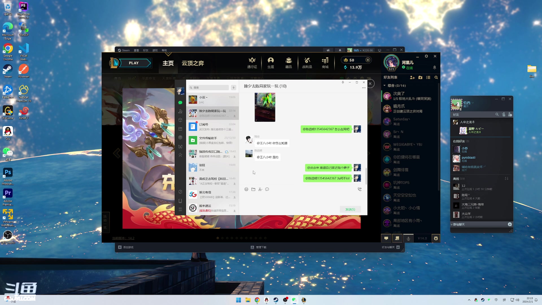This screenshot has height=305, width=542.
Task: Open Steam 好友与聊天 button
Action: point(391,247)
